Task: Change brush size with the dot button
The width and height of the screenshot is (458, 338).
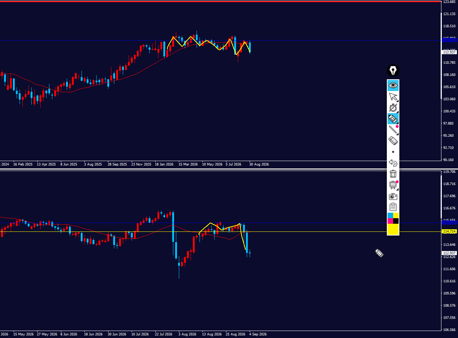Action: (x=393, y=152)
